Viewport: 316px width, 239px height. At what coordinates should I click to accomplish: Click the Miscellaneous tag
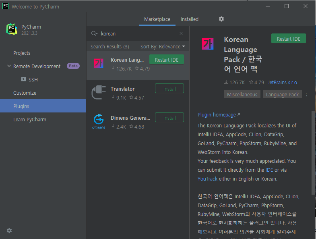coord(242,94)
